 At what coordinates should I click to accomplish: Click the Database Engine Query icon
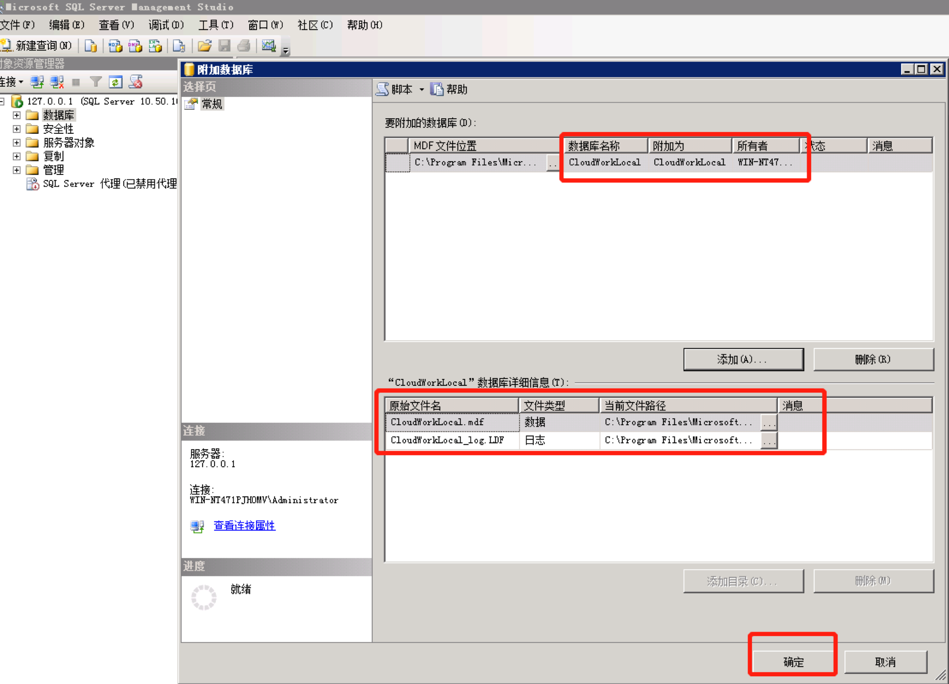coord(91,46)
